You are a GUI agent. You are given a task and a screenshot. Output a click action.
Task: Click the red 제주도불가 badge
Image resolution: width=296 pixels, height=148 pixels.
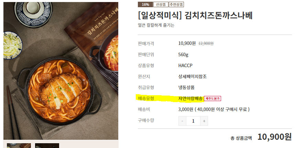(x=212, y=99)
